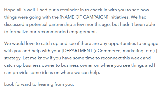Click the word recommended
Image resolution: width=161 pixels, height=94 pixels.
point(53,32)
